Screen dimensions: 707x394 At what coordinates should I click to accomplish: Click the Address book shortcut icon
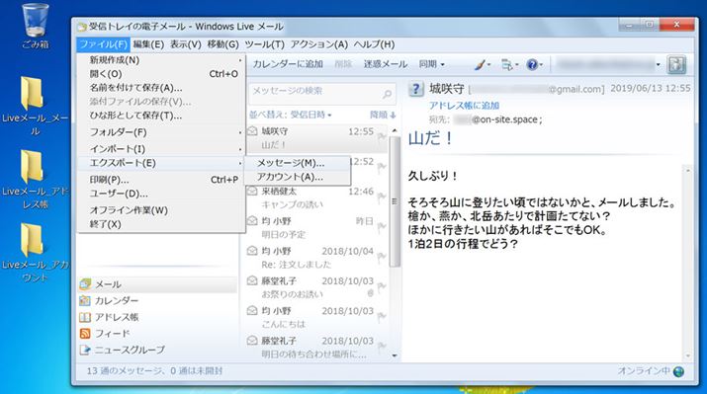coord(85,317)
